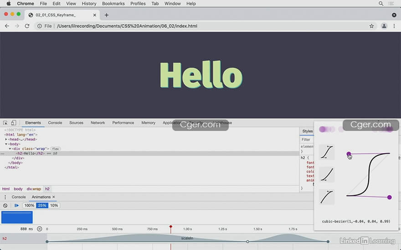Image resolution: width=401 pixels, height=250 pixels.
Task: Select the blue animation group thumbnail
Action: pyautogui.click(x=17, y=217)
